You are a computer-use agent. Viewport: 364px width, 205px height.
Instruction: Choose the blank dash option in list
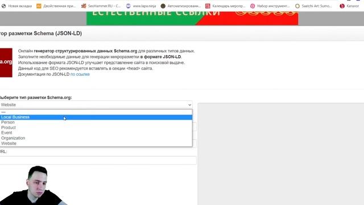tap(96, 112)
